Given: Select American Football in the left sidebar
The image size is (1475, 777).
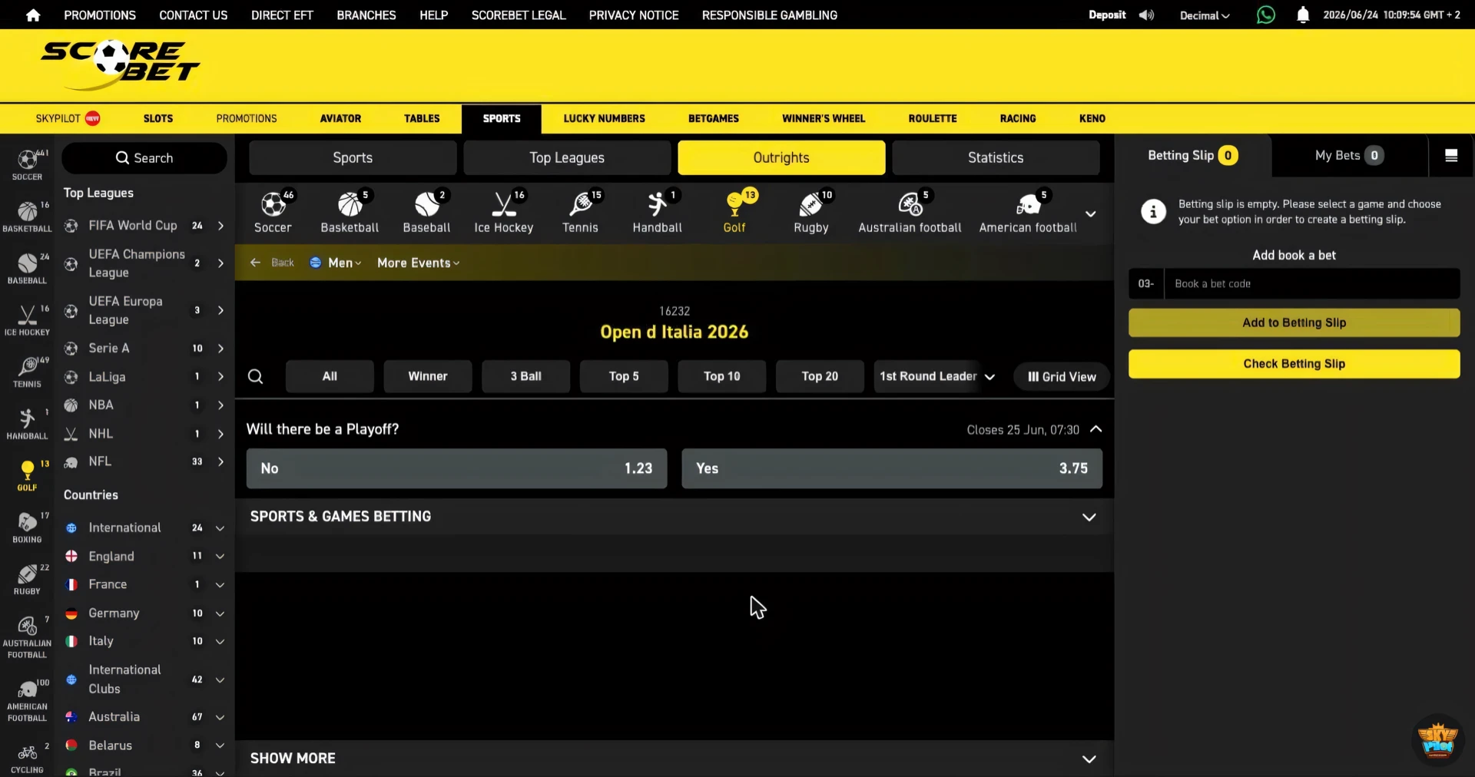Looking at the screenshot, I should pyautogui.click(x=27, y=699).
